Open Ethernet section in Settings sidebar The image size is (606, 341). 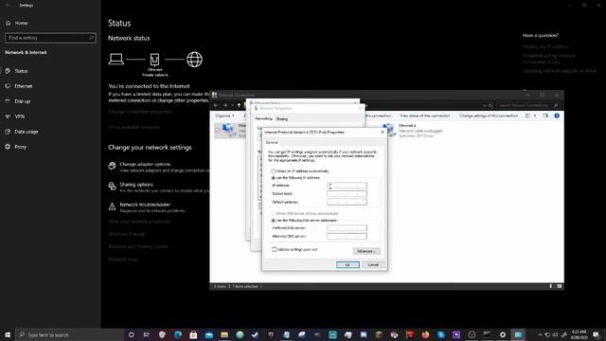[x=23, y=86]
